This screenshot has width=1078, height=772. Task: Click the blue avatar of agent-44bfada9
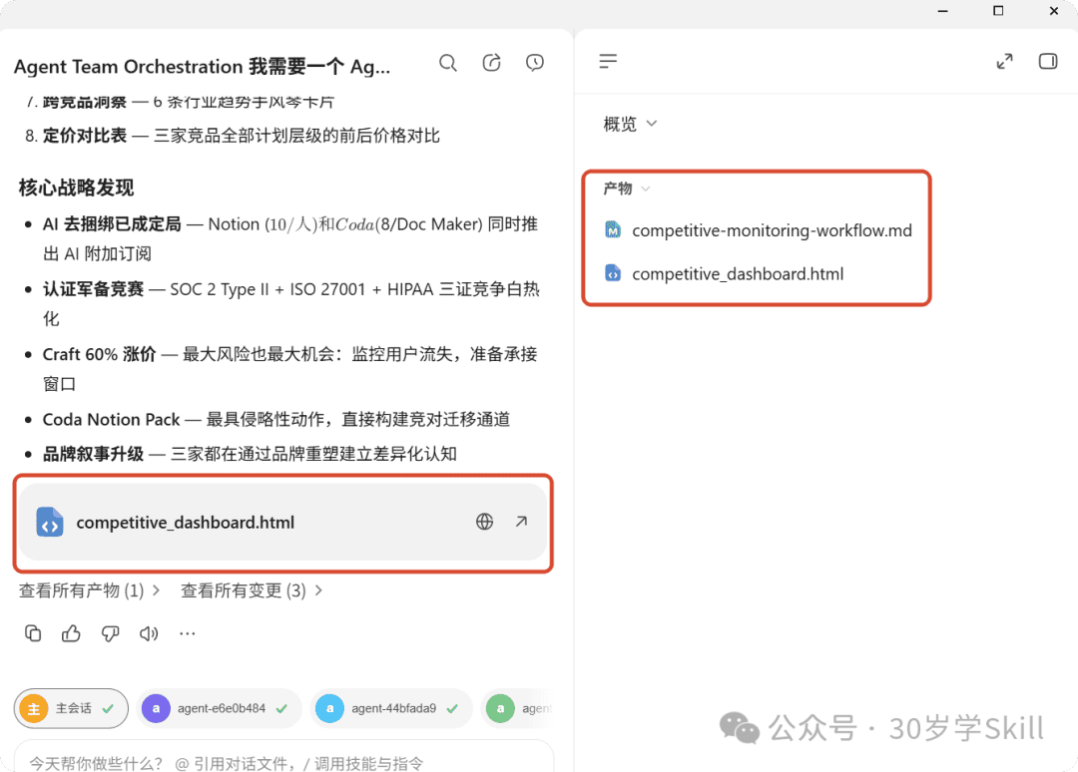[x=329, y=708]
